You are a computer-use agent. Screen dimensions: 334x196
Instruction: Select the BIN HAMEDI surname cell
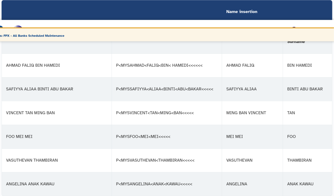point(299,65)
